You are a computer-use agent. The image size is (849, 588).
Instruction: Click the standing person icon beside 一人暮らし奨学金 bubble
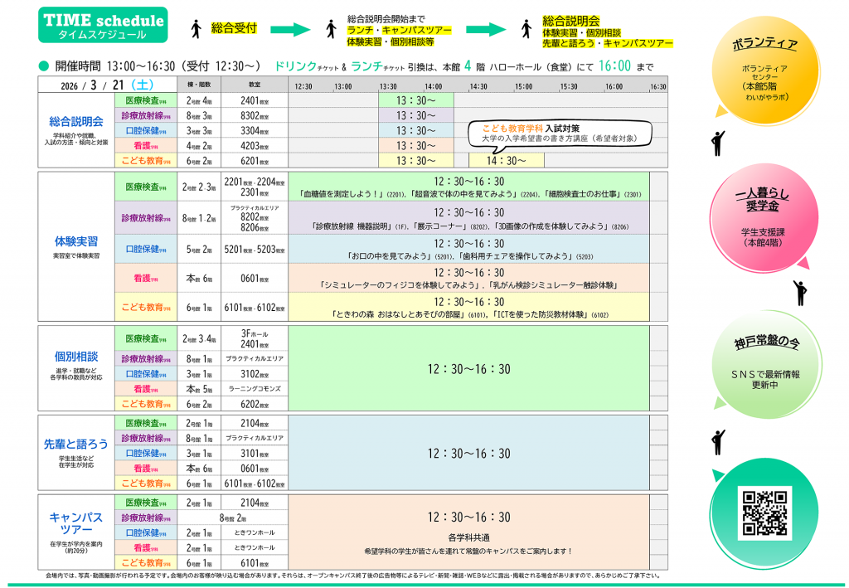click(800, 292)
